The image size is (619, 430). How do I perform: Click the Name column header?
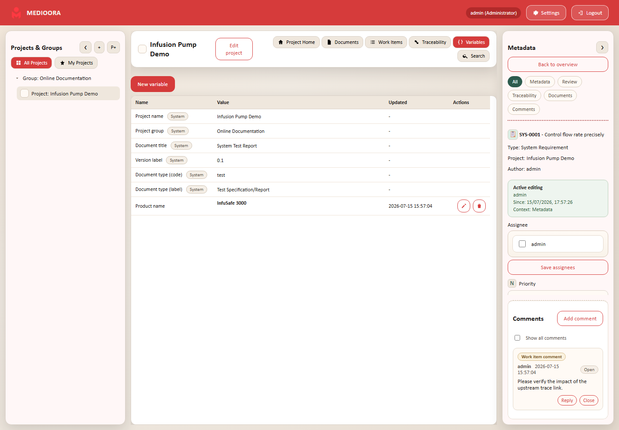point(142,102)
